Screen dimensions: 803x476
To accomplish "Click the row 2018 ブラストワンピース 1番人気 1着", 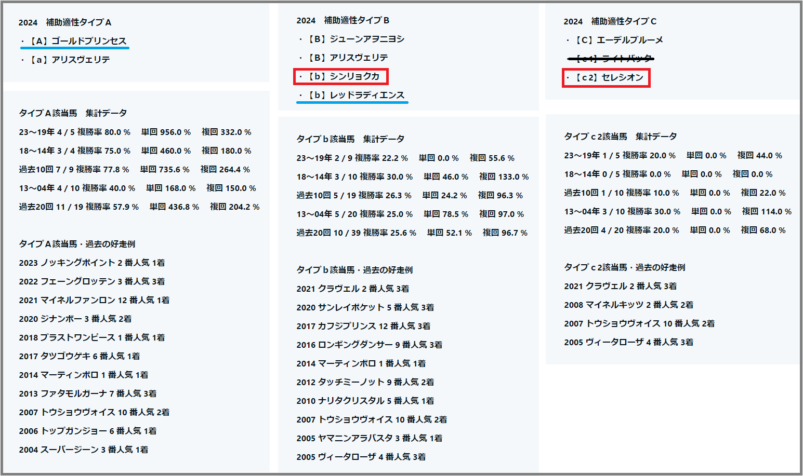I will tap(92, 338).
